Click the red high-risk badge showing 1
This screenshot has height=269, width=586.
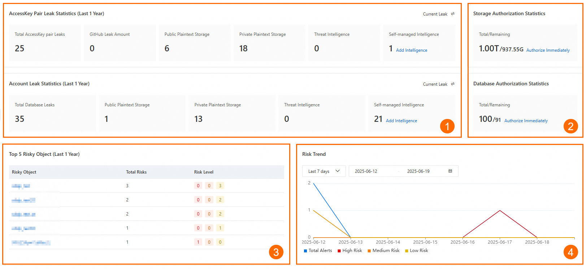point(198,242)
